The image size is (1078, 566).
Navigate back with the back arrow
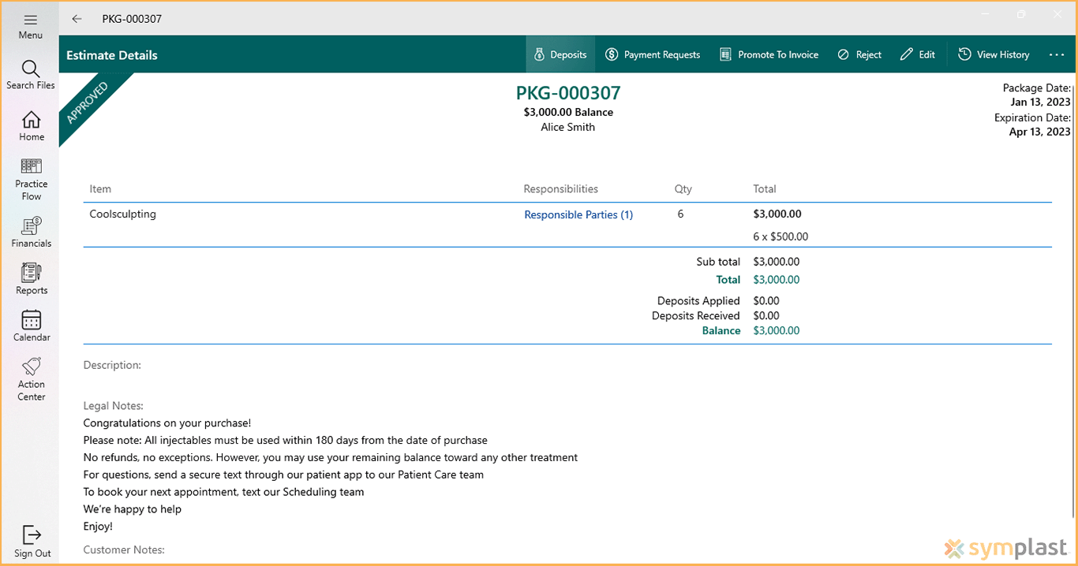click(x=76, y=18)
